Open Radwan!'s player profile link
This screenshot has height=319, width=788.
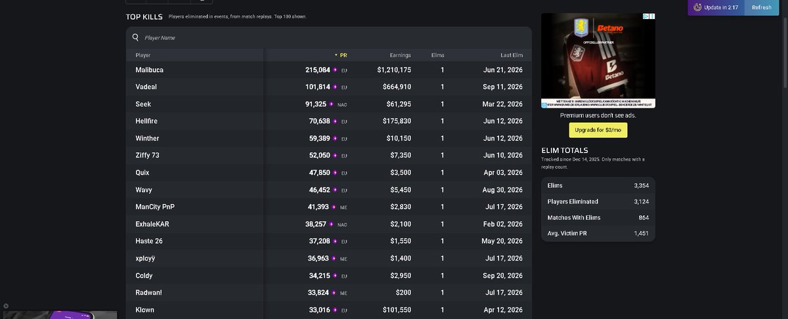(x=148, y=293)
